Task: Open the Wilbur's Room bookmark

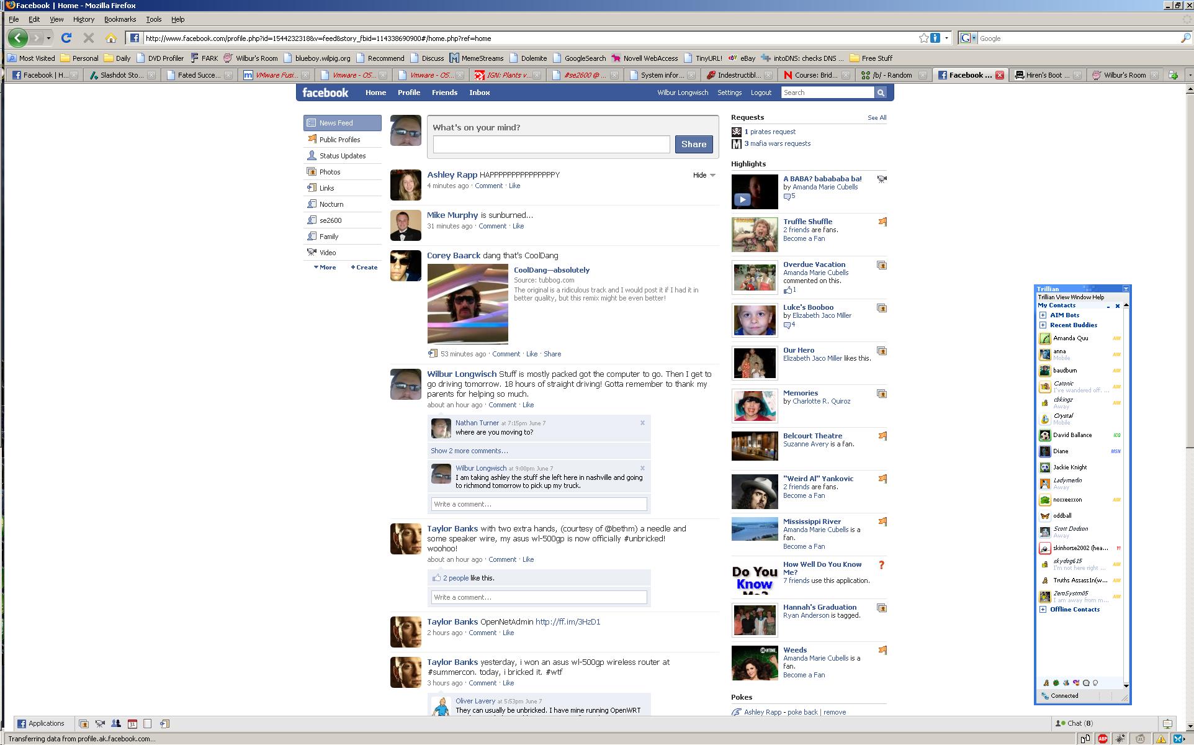Action: coord(251,58)
